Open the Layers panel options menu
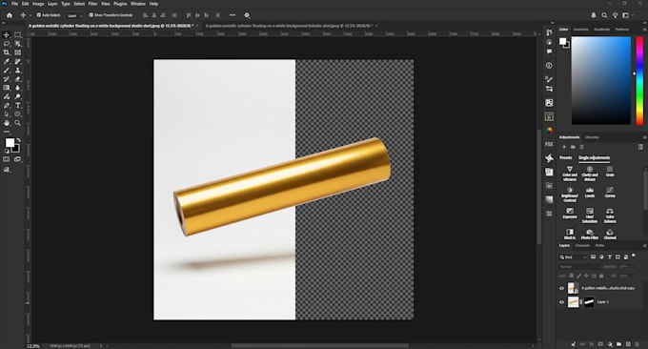The width and height of the screenshot is (648, 349). tap(645, 246)
